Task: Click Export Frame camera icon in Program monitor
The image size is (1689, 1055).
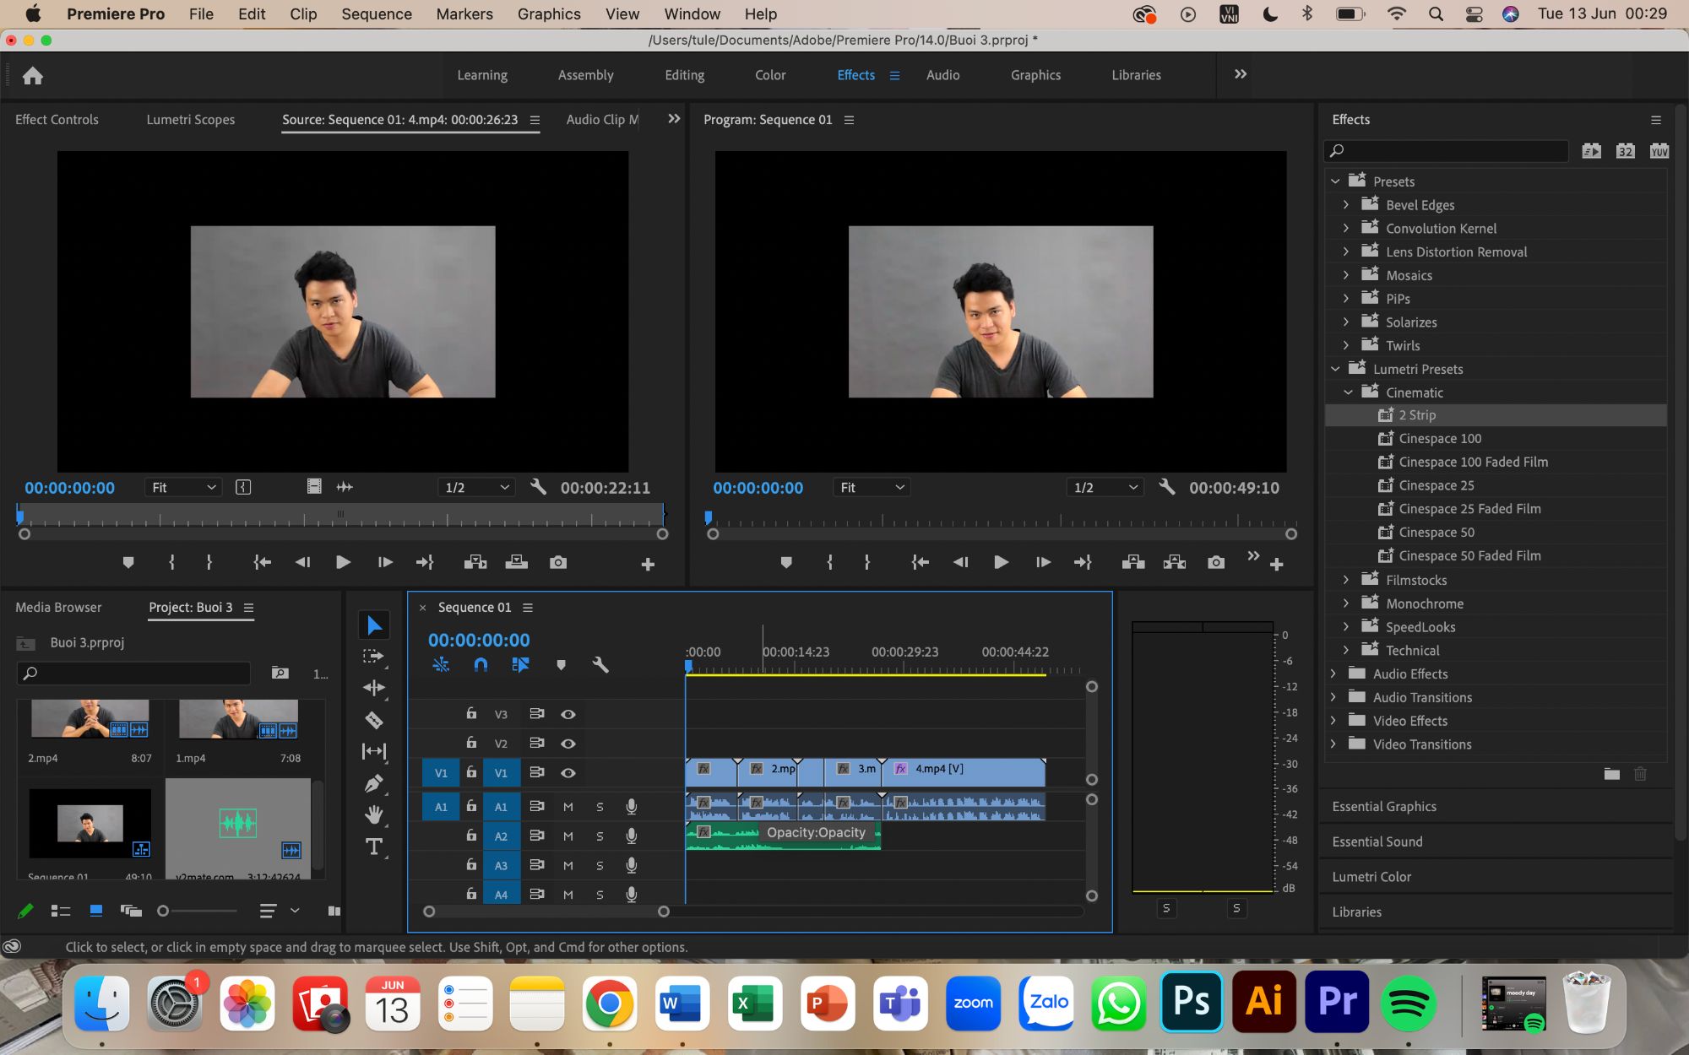Action: point(1216,562)
